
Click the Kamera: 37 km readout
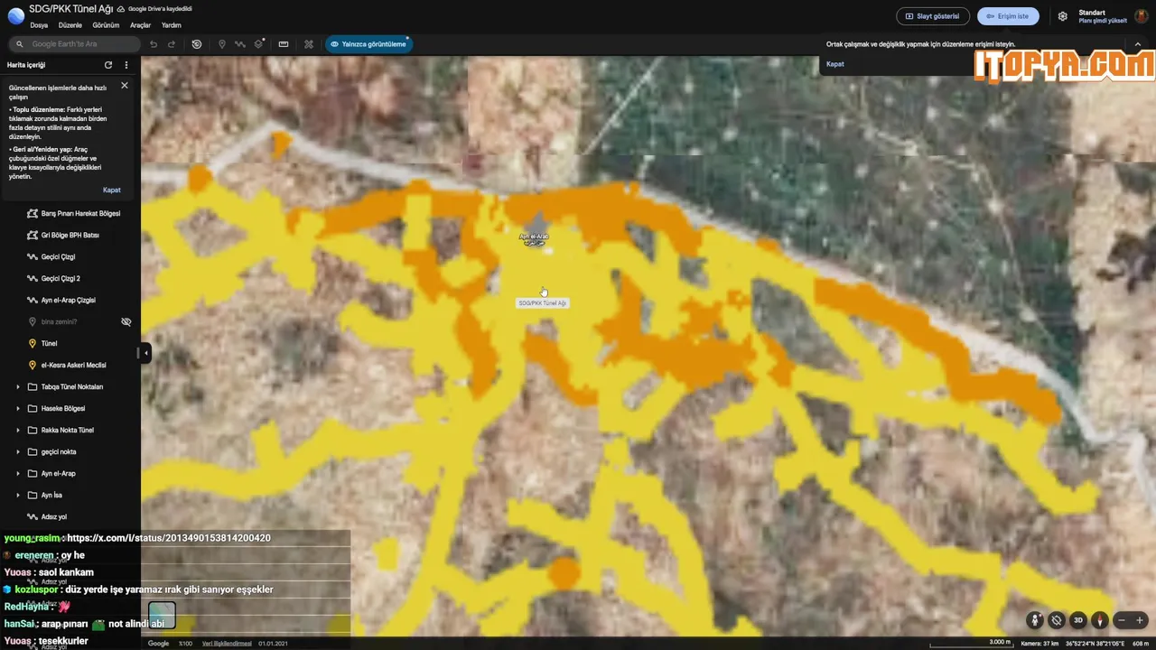[1039, 644]
